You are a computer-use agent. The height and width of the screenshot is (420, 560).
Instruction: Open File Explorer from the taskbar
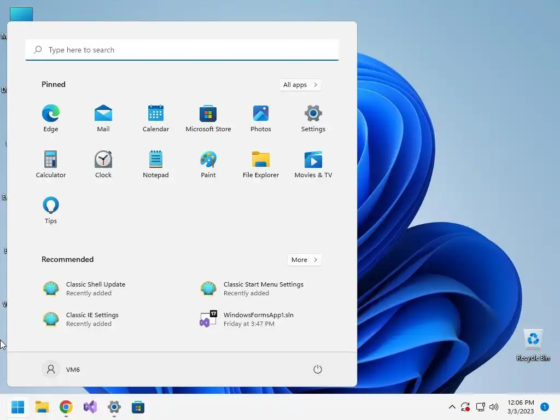click(x=42, y=407)
